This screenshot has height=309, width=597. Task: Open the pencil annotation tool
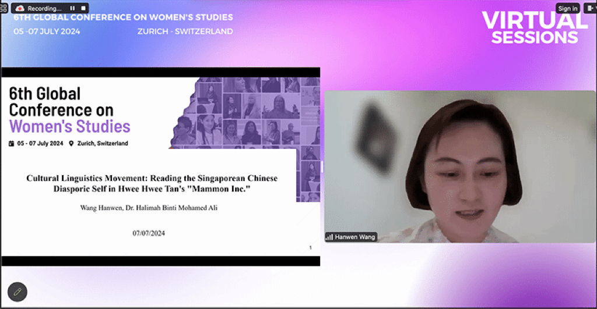pos(17,292)
